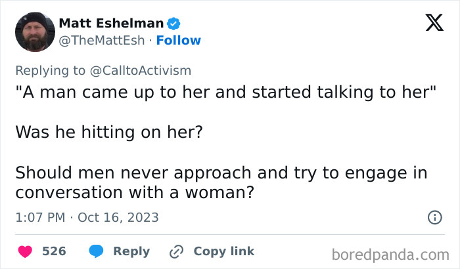Click the "Was he hitting on her?" text
460x269 pixels.
[x=108, y=131]
